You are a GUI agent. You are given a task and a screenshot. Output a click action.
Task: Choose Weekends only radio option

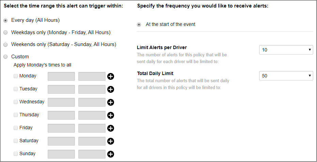(6, 45)
